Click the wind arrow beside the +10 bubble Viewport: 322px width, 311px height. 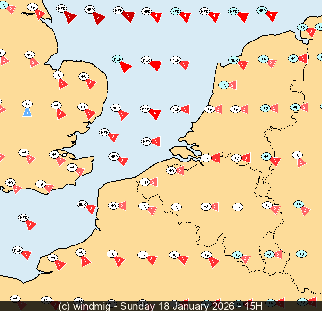pos(153,182)
